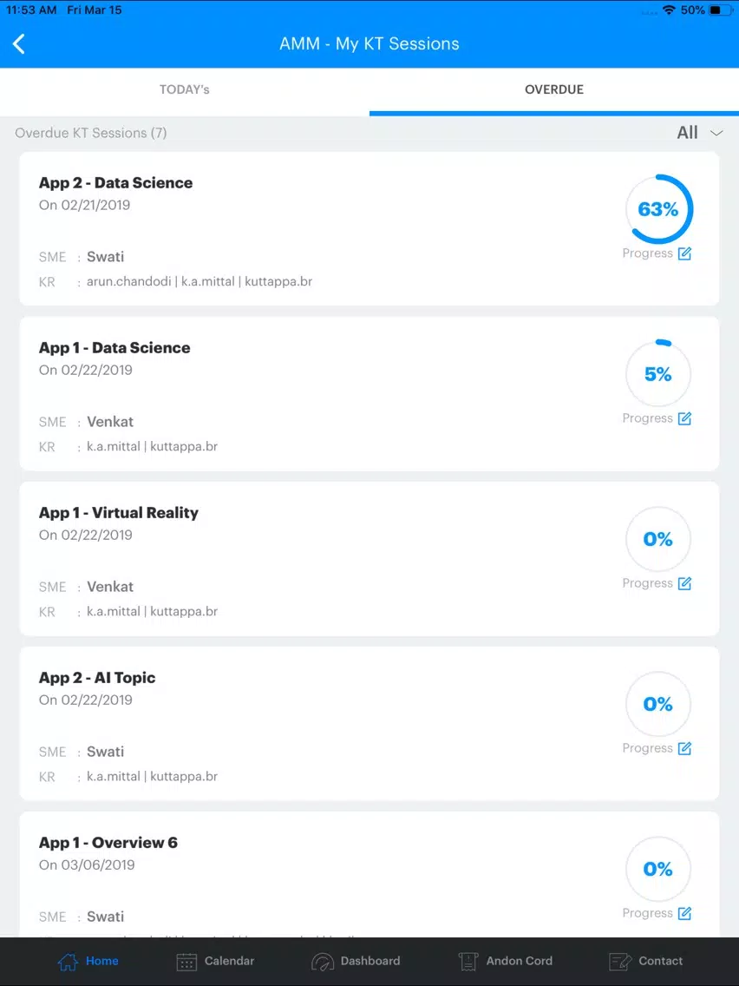Open the Dashboard gauge icon
739x986 pixels.
[323, 962]
